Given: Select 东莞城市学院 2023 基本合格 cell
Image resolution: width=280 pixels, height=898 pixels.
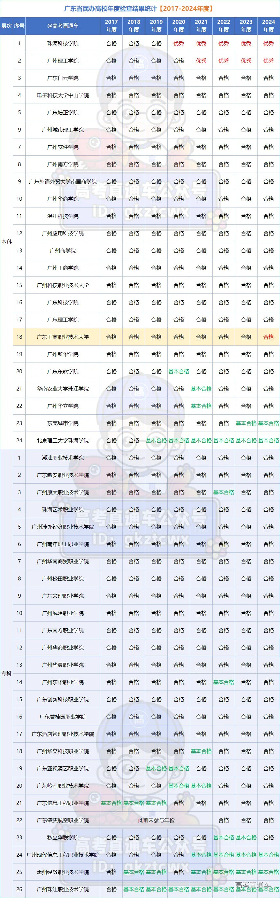Looking at the screenshot, I should click(x=246, y=423).
